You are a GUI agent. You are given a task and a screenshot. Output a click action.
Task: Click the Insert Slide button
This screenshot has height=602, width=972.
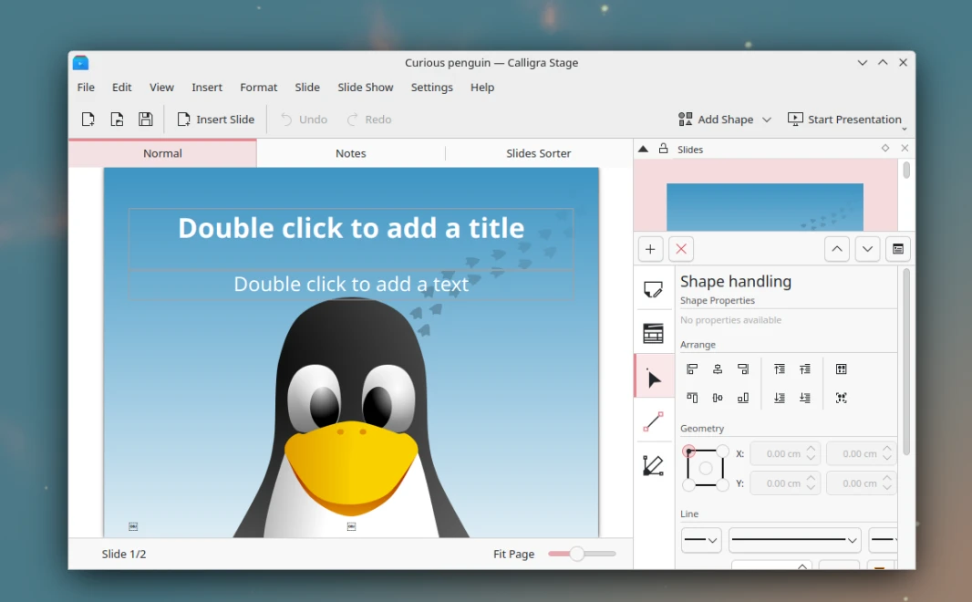click(x=216, y=119)
